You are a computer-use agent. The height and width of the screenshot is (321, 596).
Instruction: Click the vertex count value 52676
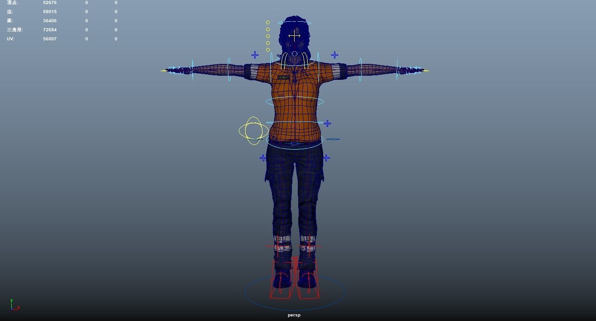pyautogui.click(x=50, y=3)
